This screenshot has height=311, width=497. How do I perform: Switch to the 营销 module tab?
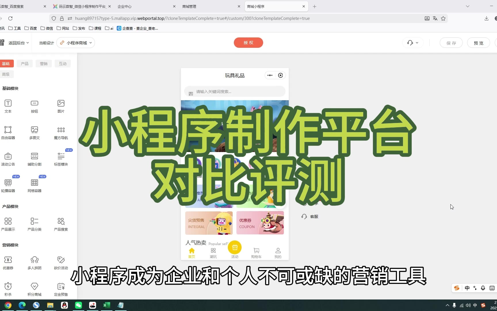(x=44, y=64)
